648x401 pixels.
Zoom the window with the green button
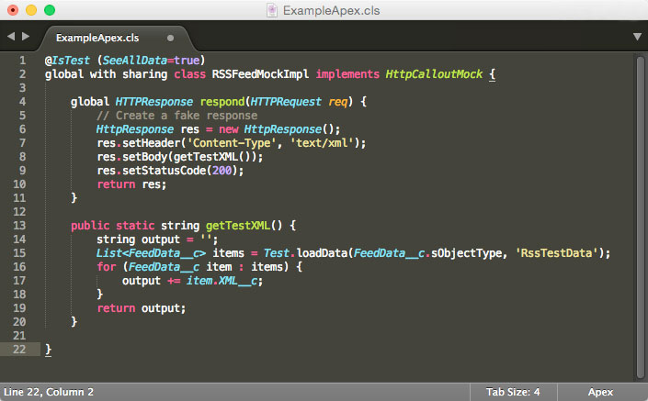tap(49, 10)
